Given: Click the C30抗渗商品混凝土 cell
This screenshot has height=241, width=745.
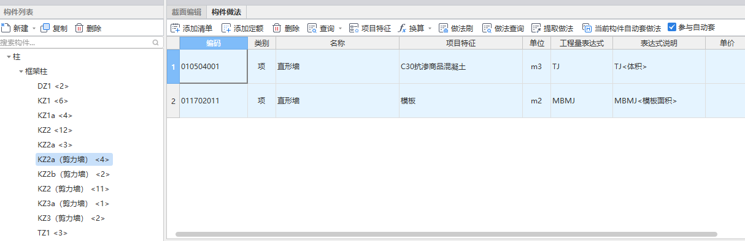Looking at the screenshot, I should [x=461, y=66].
